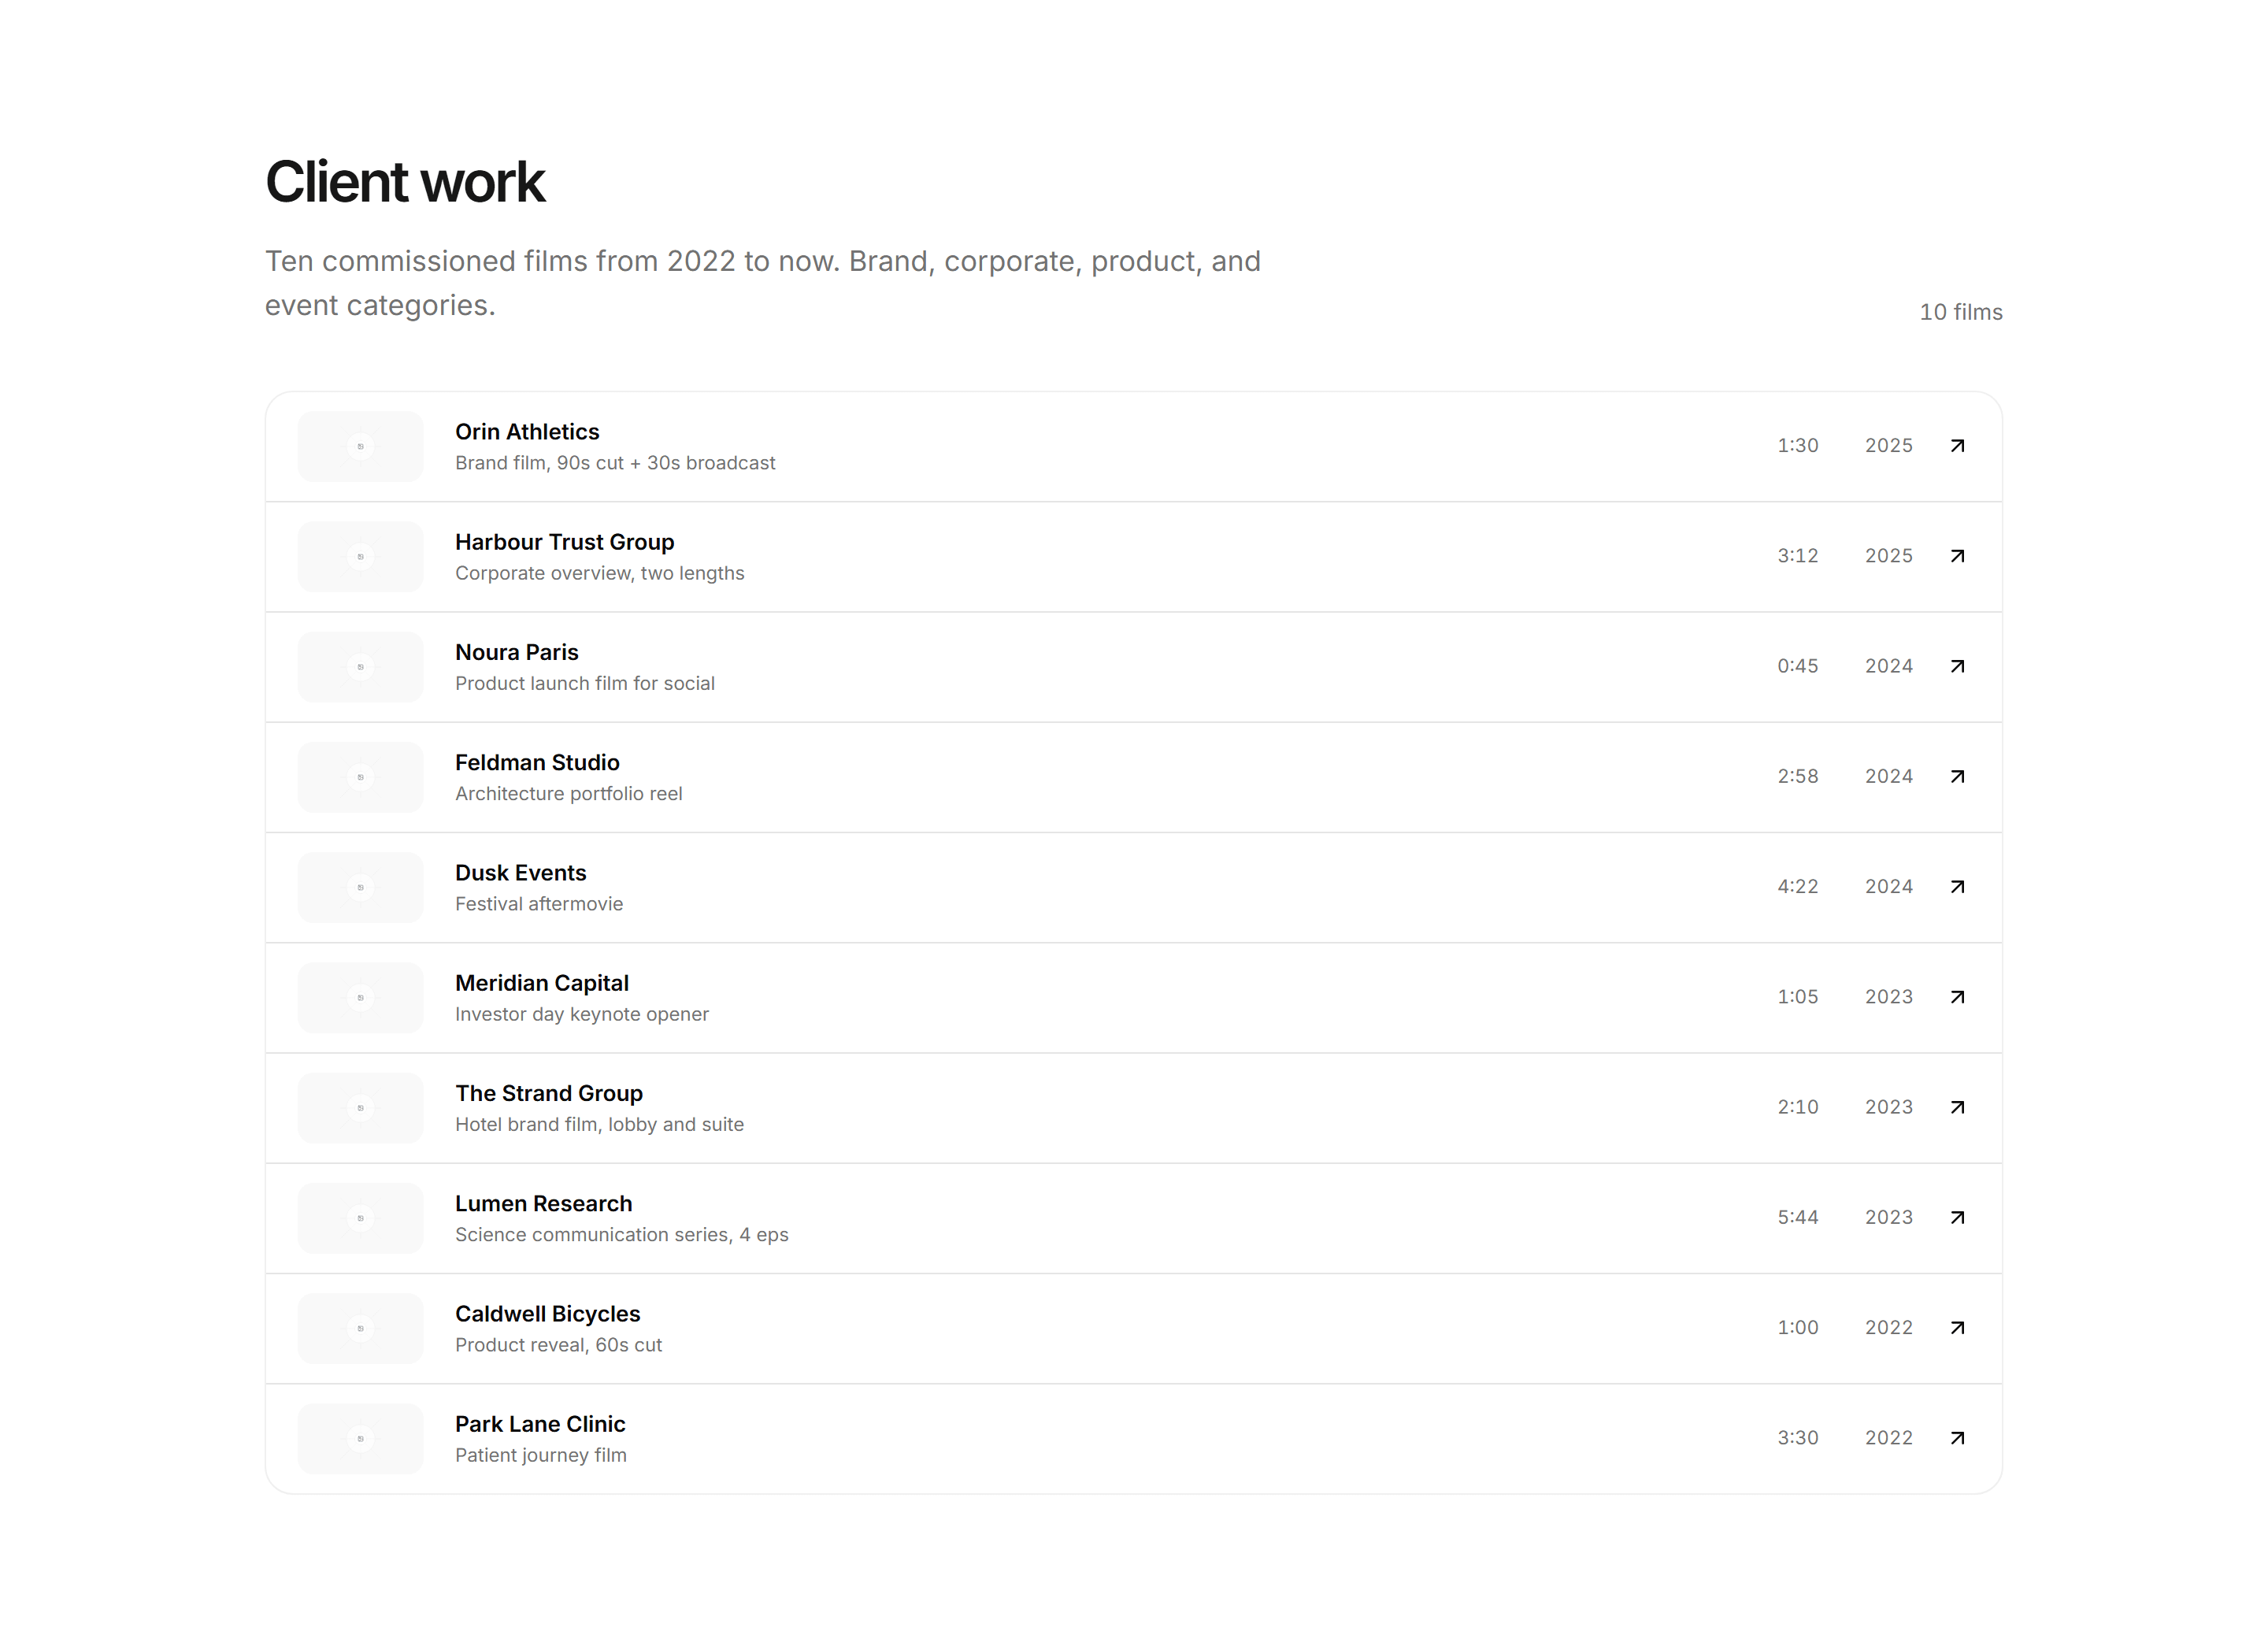Click the 2025 year in Orin Athletics row
This screenshot has height=1646, width=2268.
tap(1888, 446)
